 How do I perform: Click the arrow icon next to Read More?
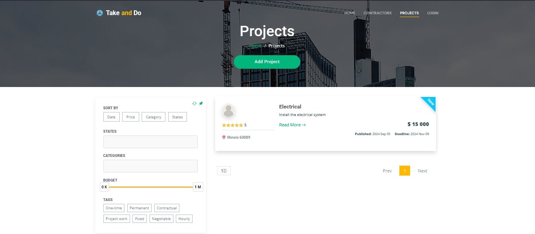click(x=304, y=125)
